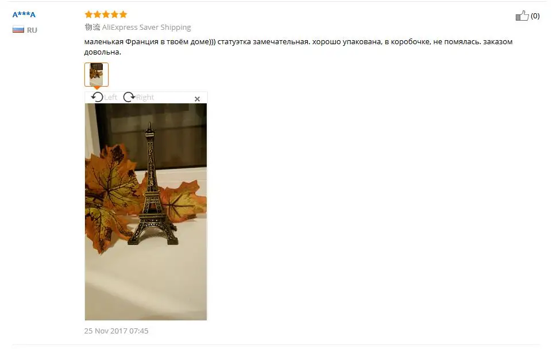Click the second orange rating star
560x349 pixels.
(x=97, y=14)
